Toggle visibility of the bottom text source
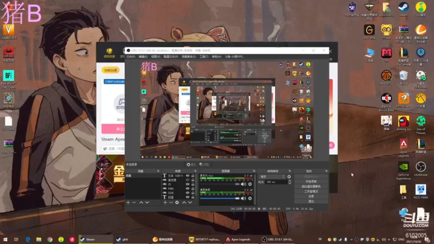Screen dimensions: 434x244 [x=188, y=197]
